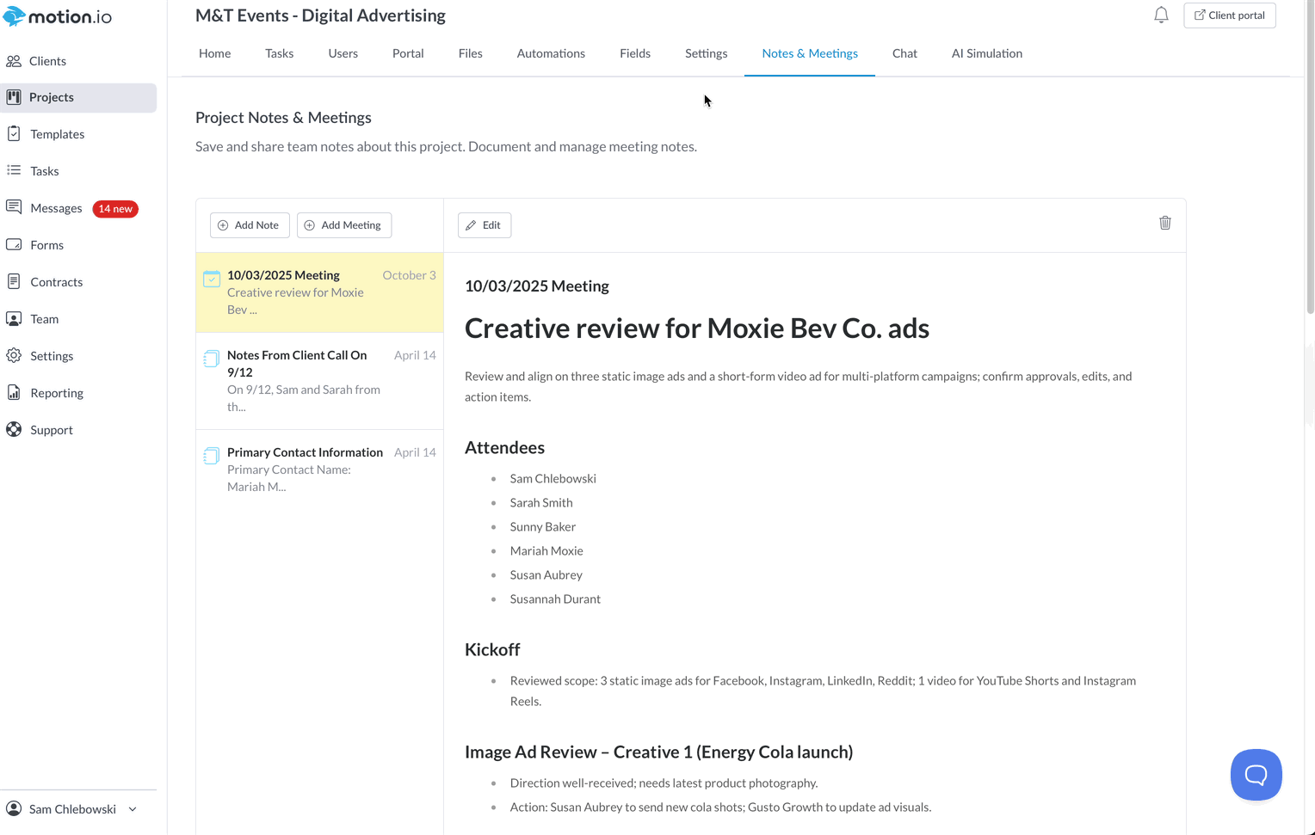This screenshot has height=835, width=1315.
Task: Click the motion.io logo
Action: tap(57, 16)
